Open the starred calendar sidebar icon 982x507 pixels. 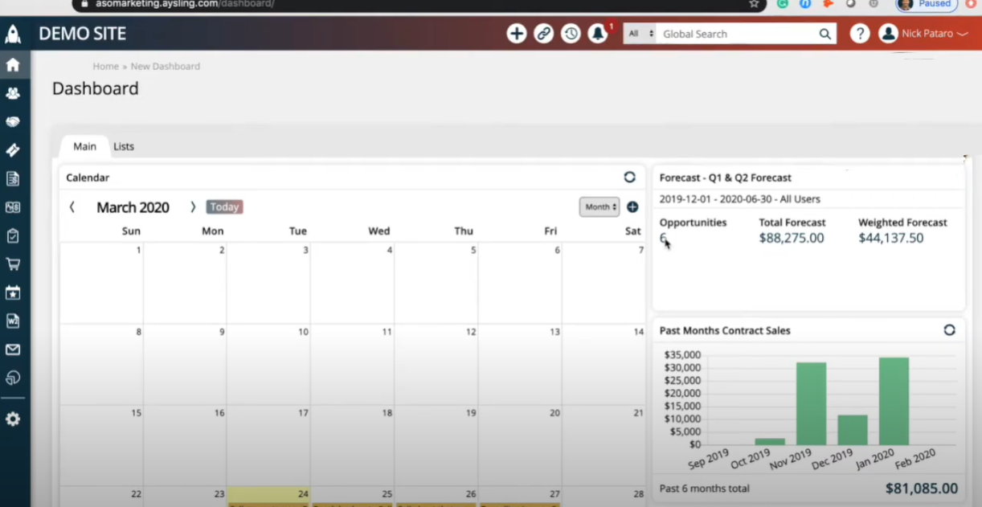click(x=13, y=292)
